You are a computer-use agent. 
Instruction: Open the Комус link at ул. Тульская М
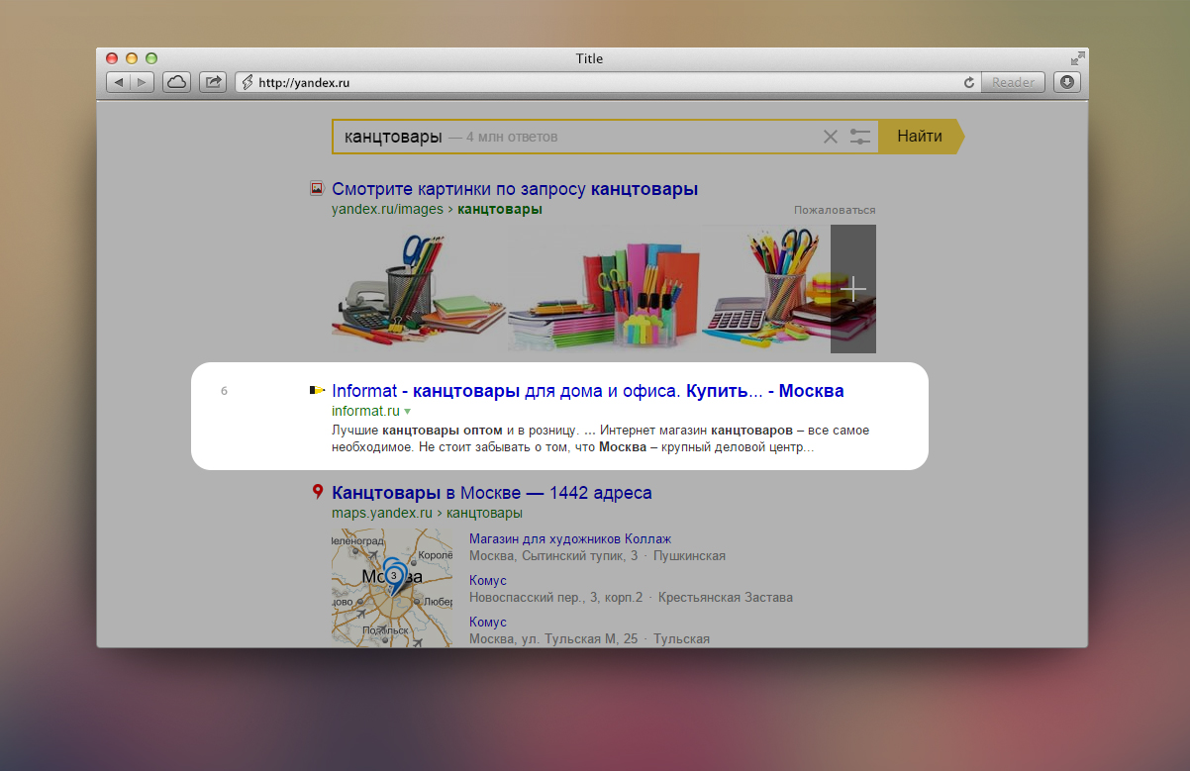pos(488,623)
